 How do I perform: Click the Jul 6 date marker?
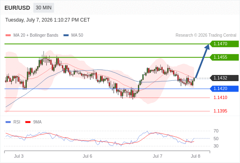pos(87,156)
